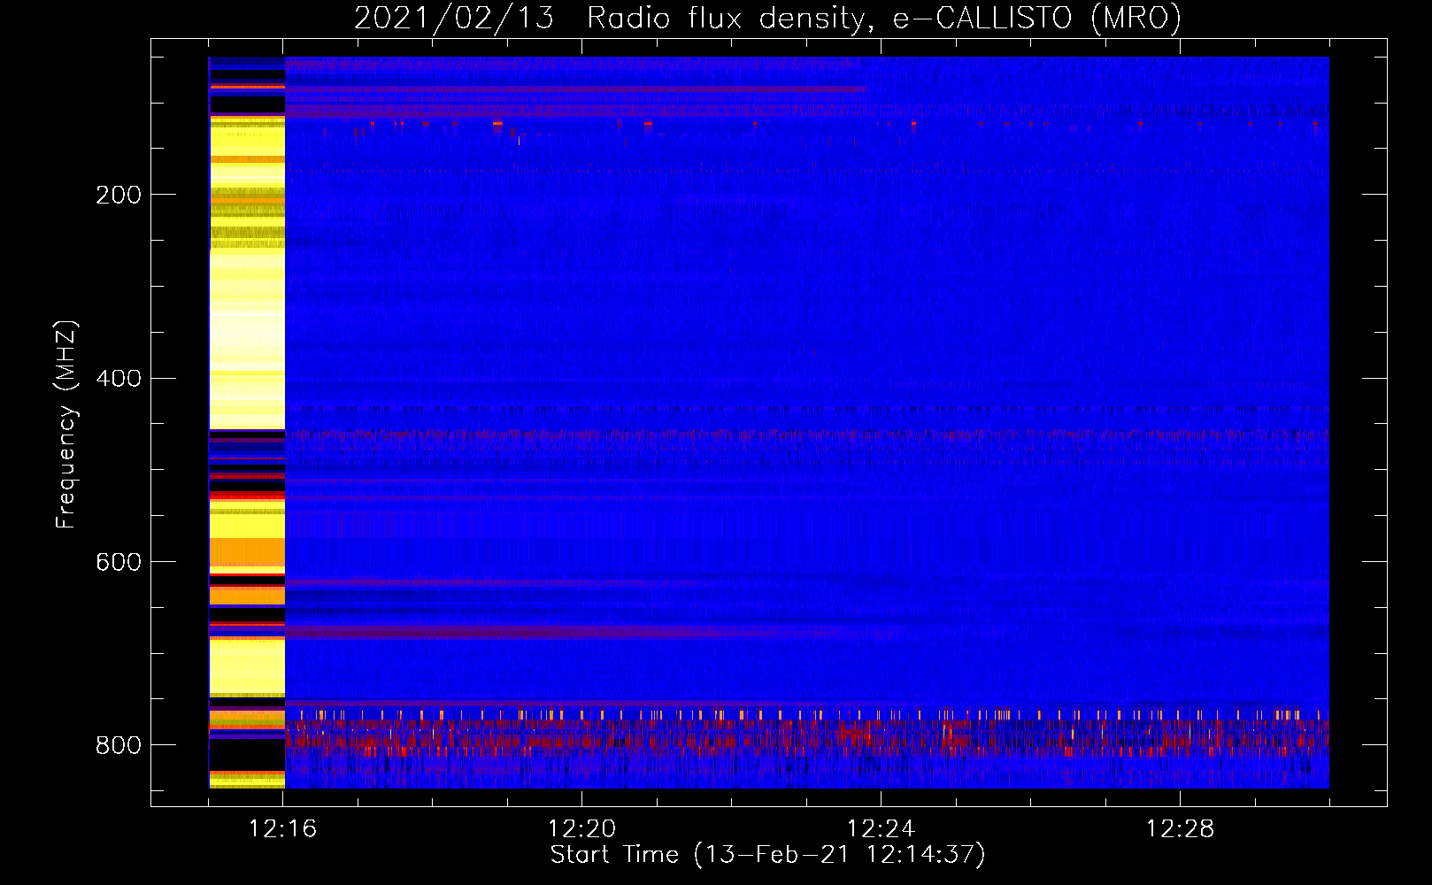The image size is (1432, 885).
Task: Click the 400 frequency tick label
Action: pos(119,379)
